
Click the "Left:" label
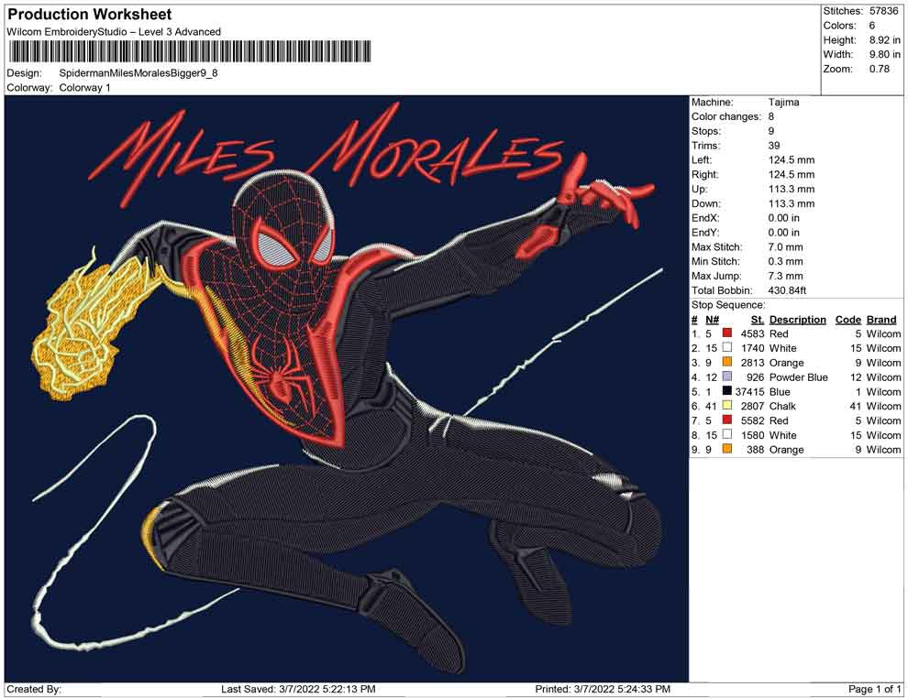[702, 160]
